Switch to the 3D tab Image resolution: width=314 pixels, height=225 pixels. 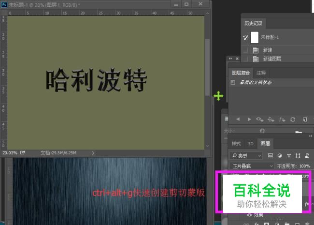coord(251,144)
